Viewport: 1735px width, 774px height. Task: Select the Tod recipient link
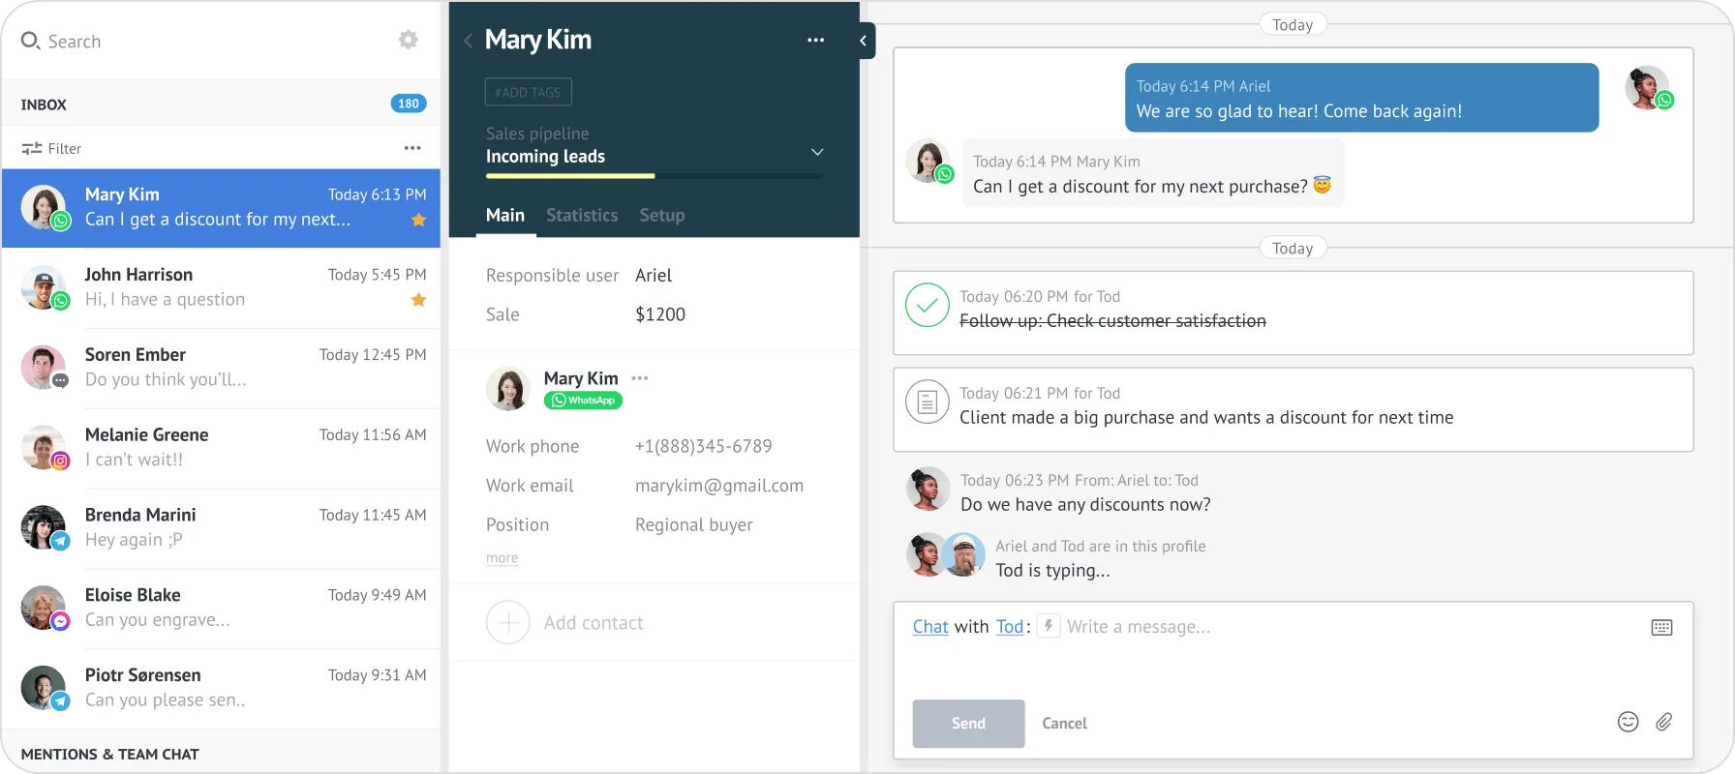click(1010, 627)
